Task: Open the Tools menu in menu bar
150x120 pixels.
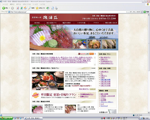Action: tap(35, 4)
